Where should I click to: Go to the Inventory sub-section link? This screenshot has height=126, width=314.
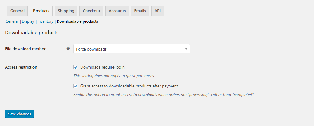click(45, 21)
